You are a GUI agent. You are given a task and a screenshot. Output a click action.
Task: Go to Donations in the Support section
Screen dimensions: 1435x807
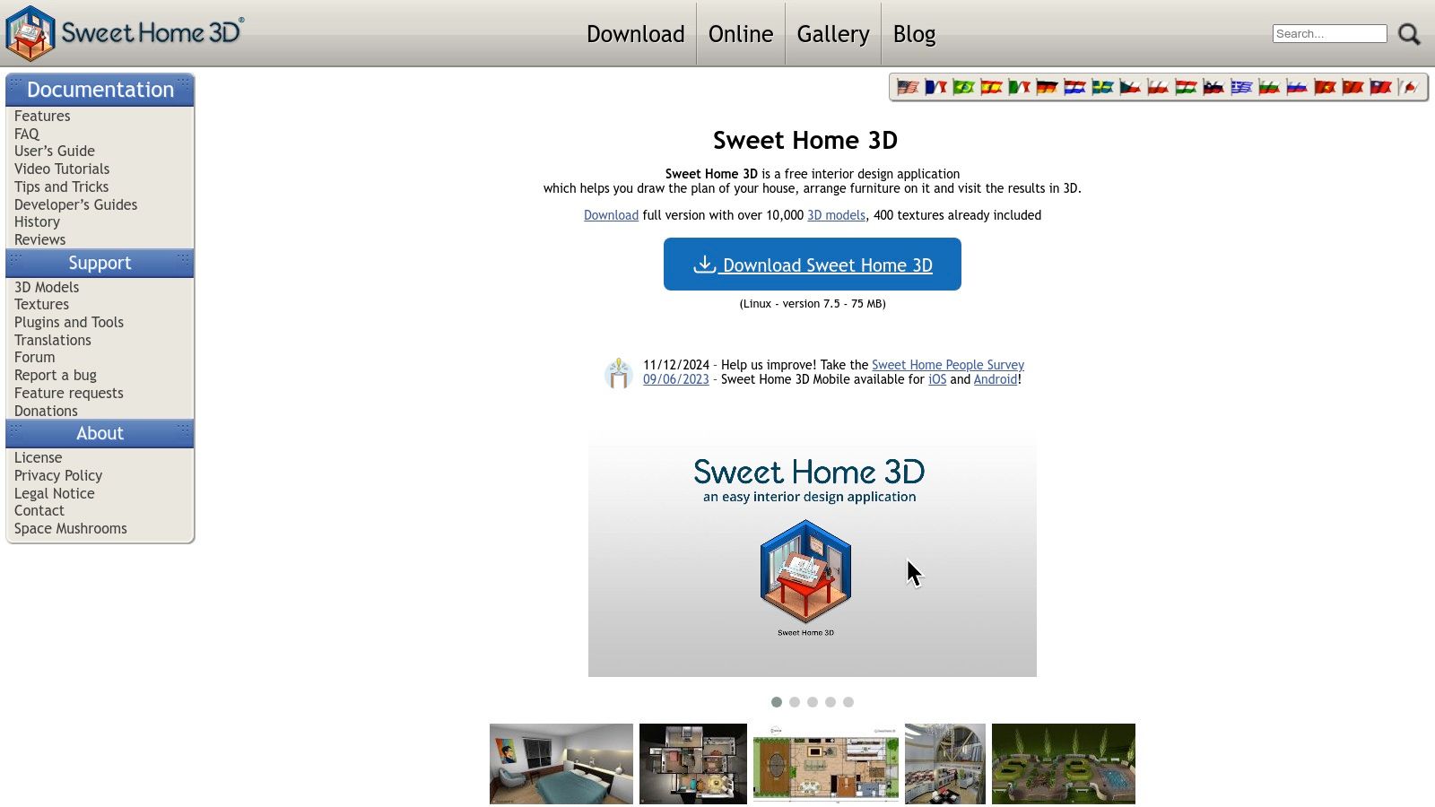46,411
